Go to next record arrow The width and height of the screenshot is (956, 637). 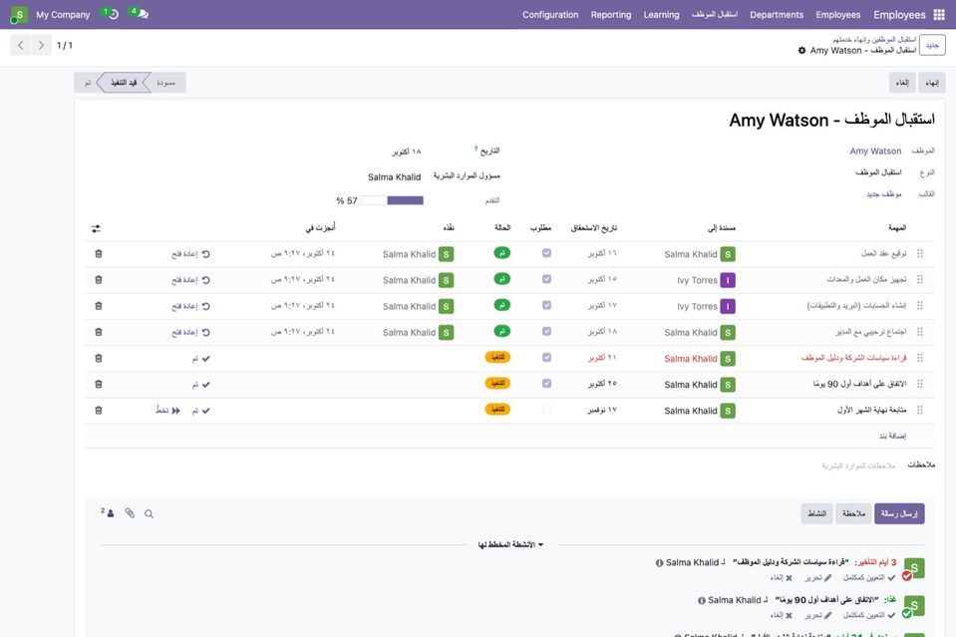[41, 45]
